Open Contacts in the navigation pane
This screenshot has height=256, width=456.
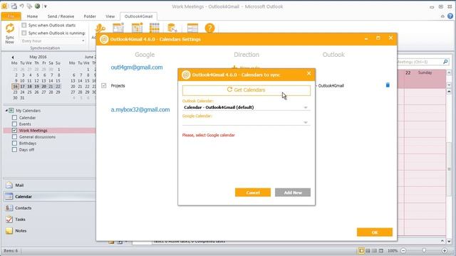pyautogui.click(x=49, y=208)
